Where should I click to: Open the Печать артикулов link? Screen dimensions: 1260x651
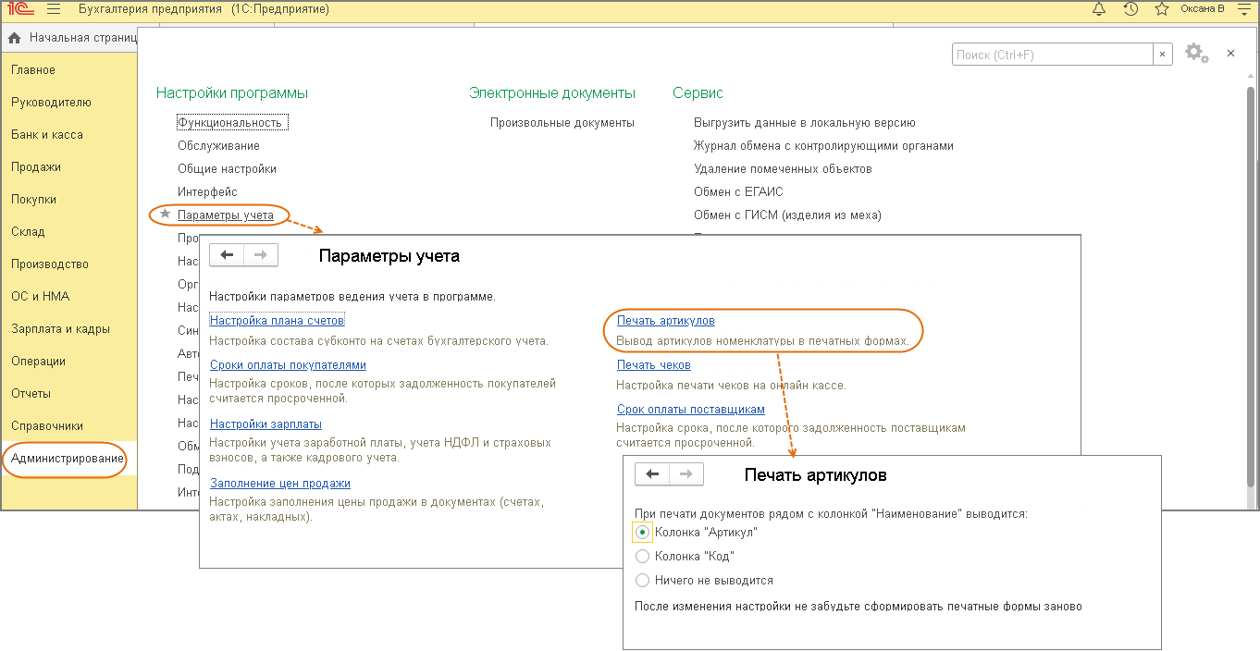(x=666, y=321)
